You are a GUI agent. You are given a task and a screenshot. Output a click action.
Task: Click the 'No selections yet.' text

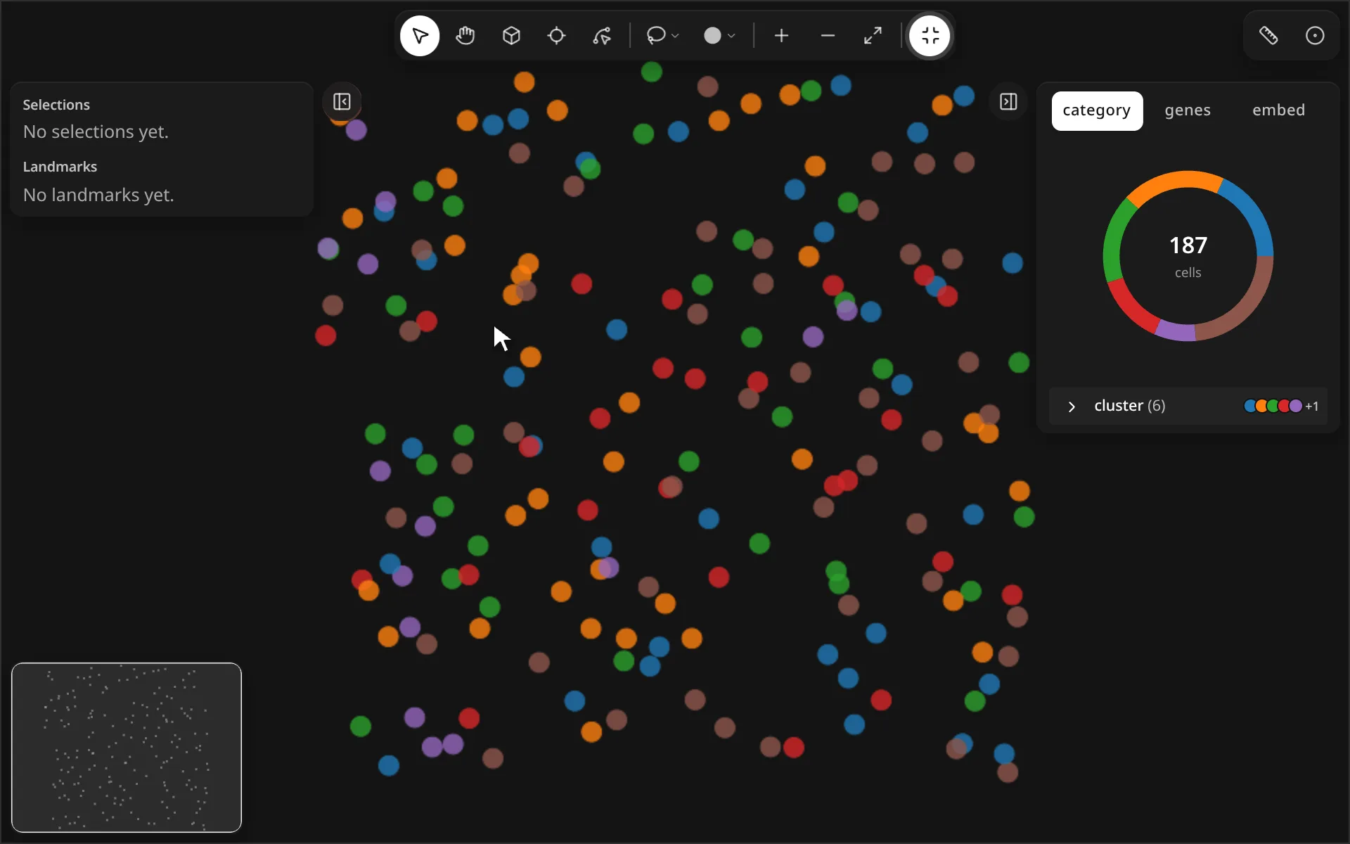click(96, 132)
